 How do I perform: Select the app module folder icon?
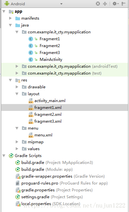click(11, 11)
